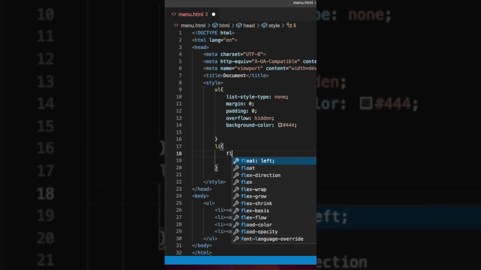481x270 pixels.
Task: Select the flex-basis suggestion
Action: 274,210
